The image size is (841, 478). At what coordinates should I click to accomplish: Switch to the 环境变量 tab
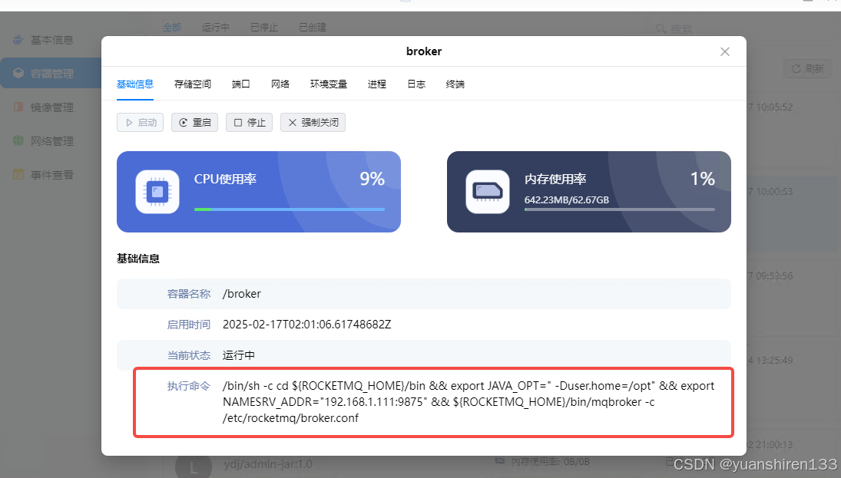(x=329, y=84)
